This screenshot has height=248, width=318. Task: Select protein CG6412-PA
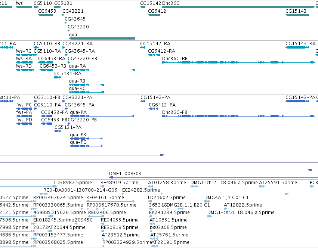pyautogui.click(x=153, y=109)
